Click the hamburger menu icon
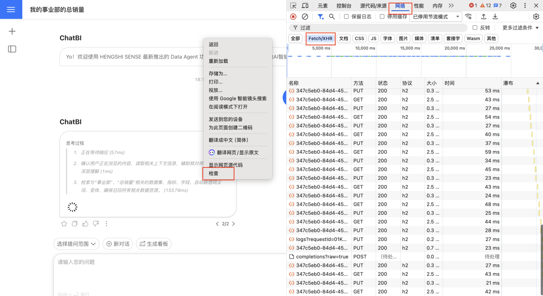Viewport: 543px width, 296px height. pyautogui.click(x=11, y=9)
